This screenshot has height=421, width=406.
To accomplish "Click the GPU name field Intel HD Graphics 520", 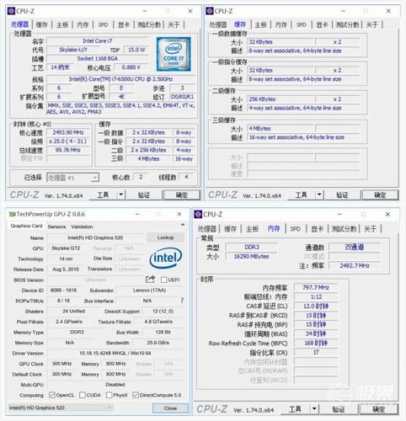I will (95, 237).
